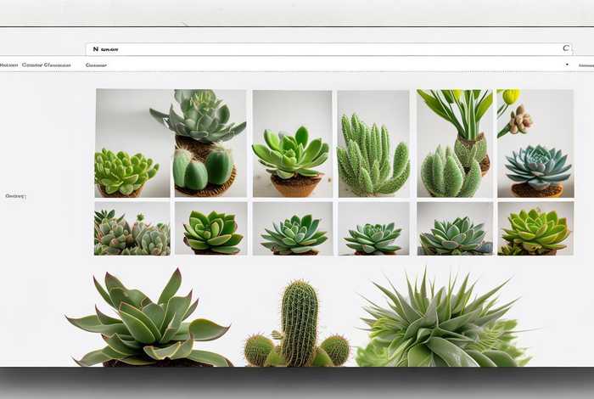Select the large spiky aloe image at bottom right
The image size is (594, 399).
(x=440, y=323)
